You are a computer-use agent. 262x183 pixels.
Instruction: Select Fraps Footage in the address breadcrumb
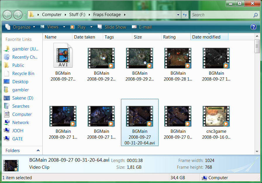pos(107,15)
